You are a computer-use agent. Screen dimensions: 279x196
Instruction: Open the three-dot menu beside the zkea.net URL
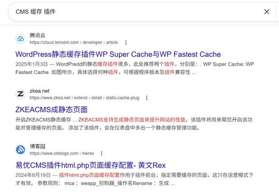pos(147,98)
